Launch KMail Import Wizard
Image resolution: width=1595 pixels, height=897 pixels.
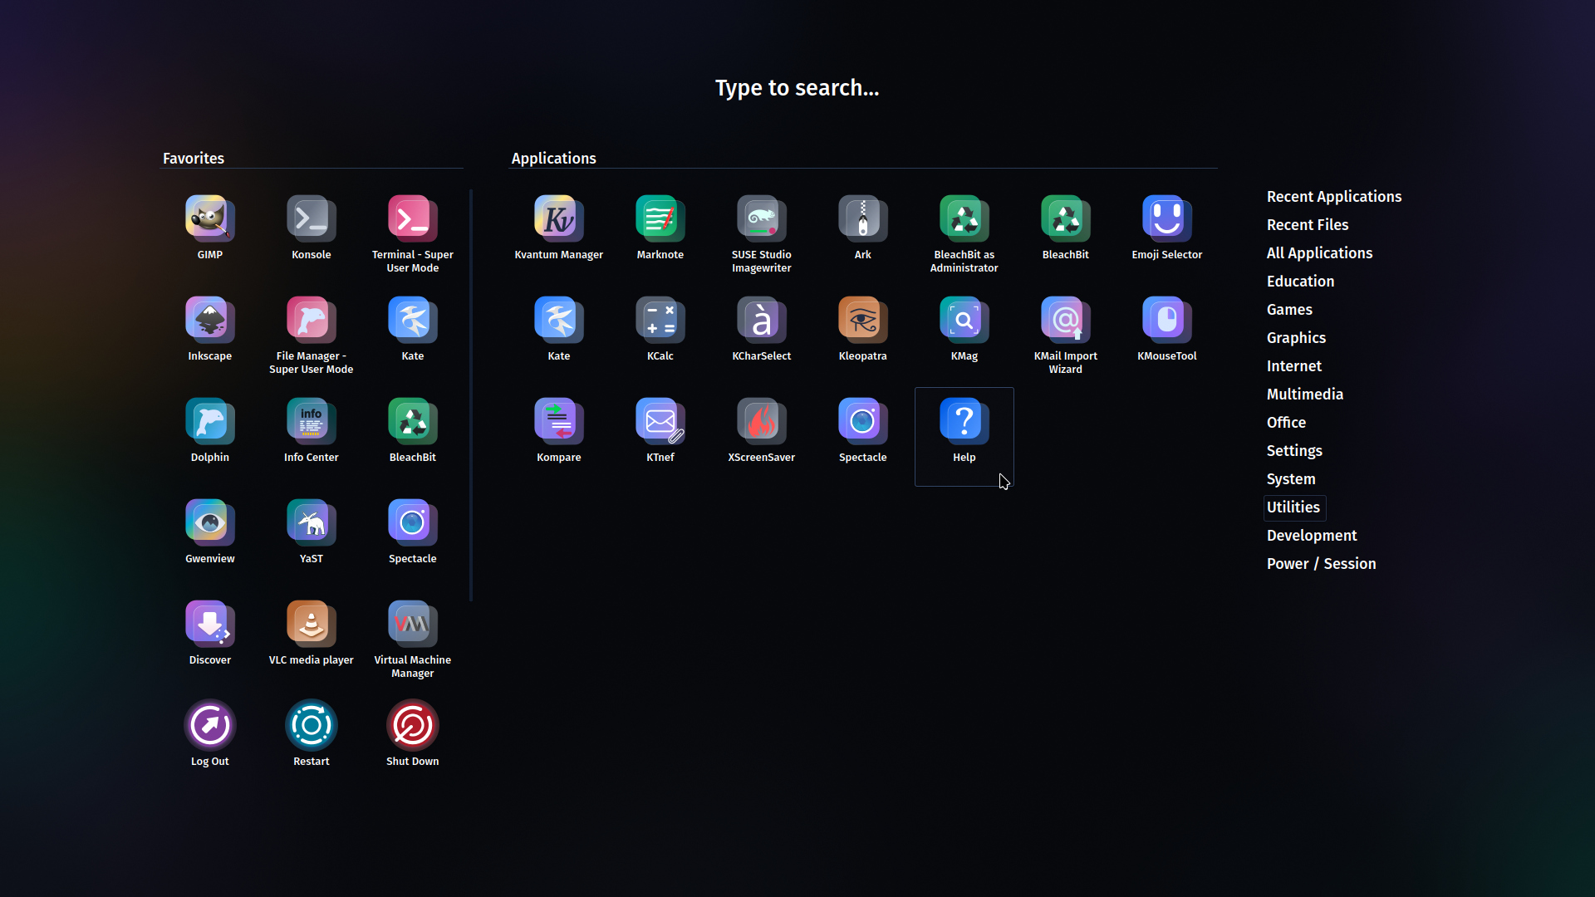[x=1066, y=330]
